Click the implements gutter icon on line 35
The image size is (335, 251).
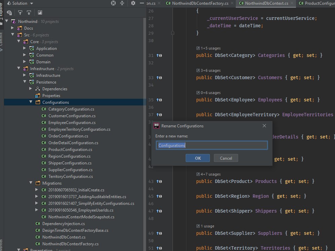(x=159, y=100)
